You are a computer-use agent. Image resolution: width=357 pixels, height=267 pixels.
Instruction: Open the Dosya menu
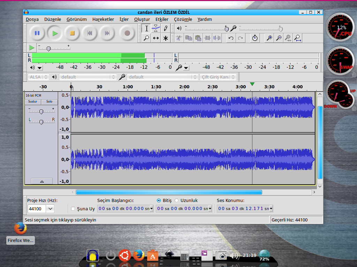(32, 19)
